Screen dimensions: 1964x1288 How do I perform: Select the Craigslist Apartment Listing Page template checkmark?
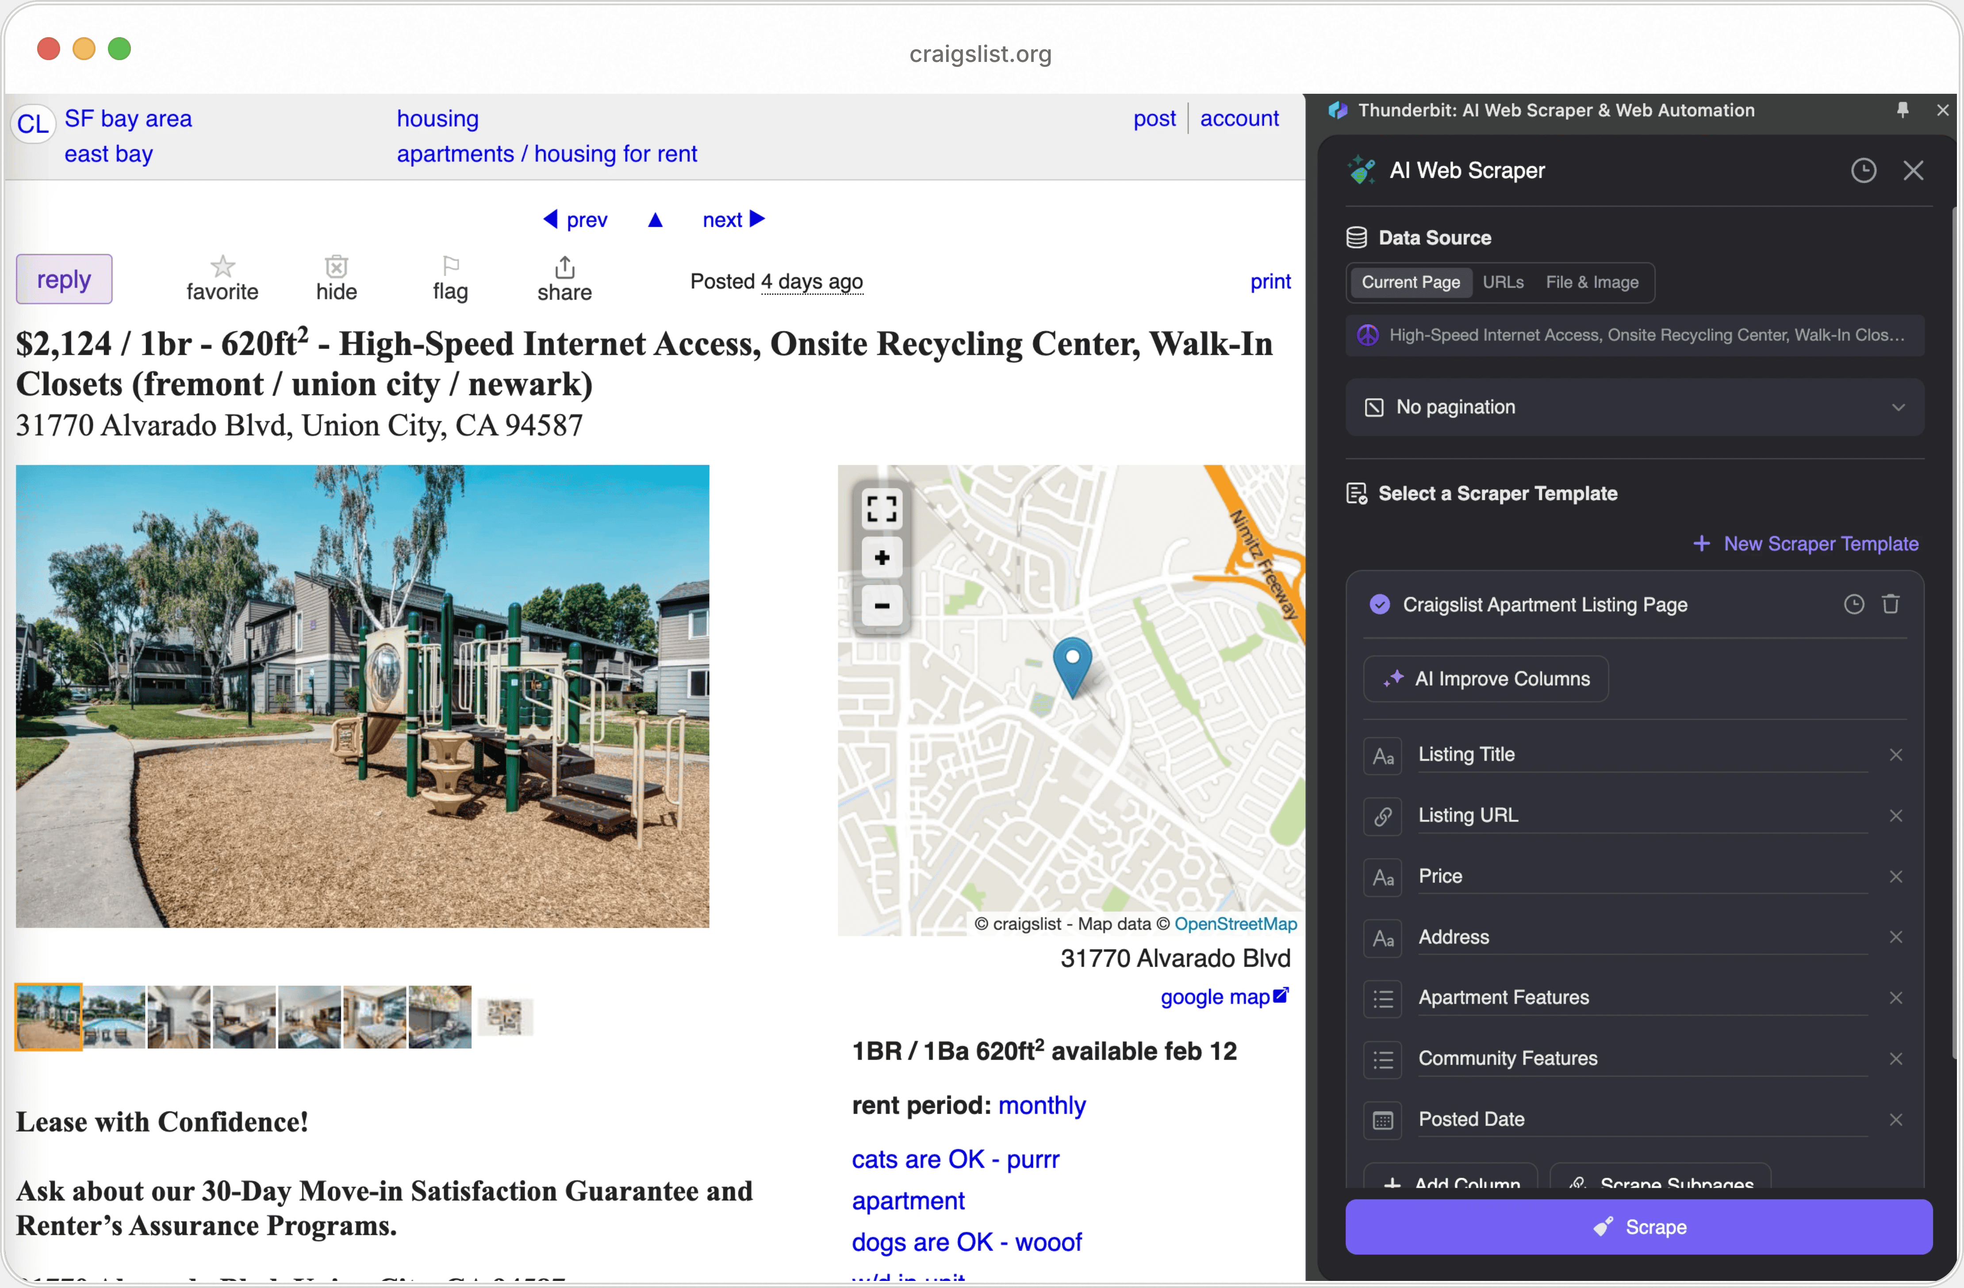[x=1380, y=605]
